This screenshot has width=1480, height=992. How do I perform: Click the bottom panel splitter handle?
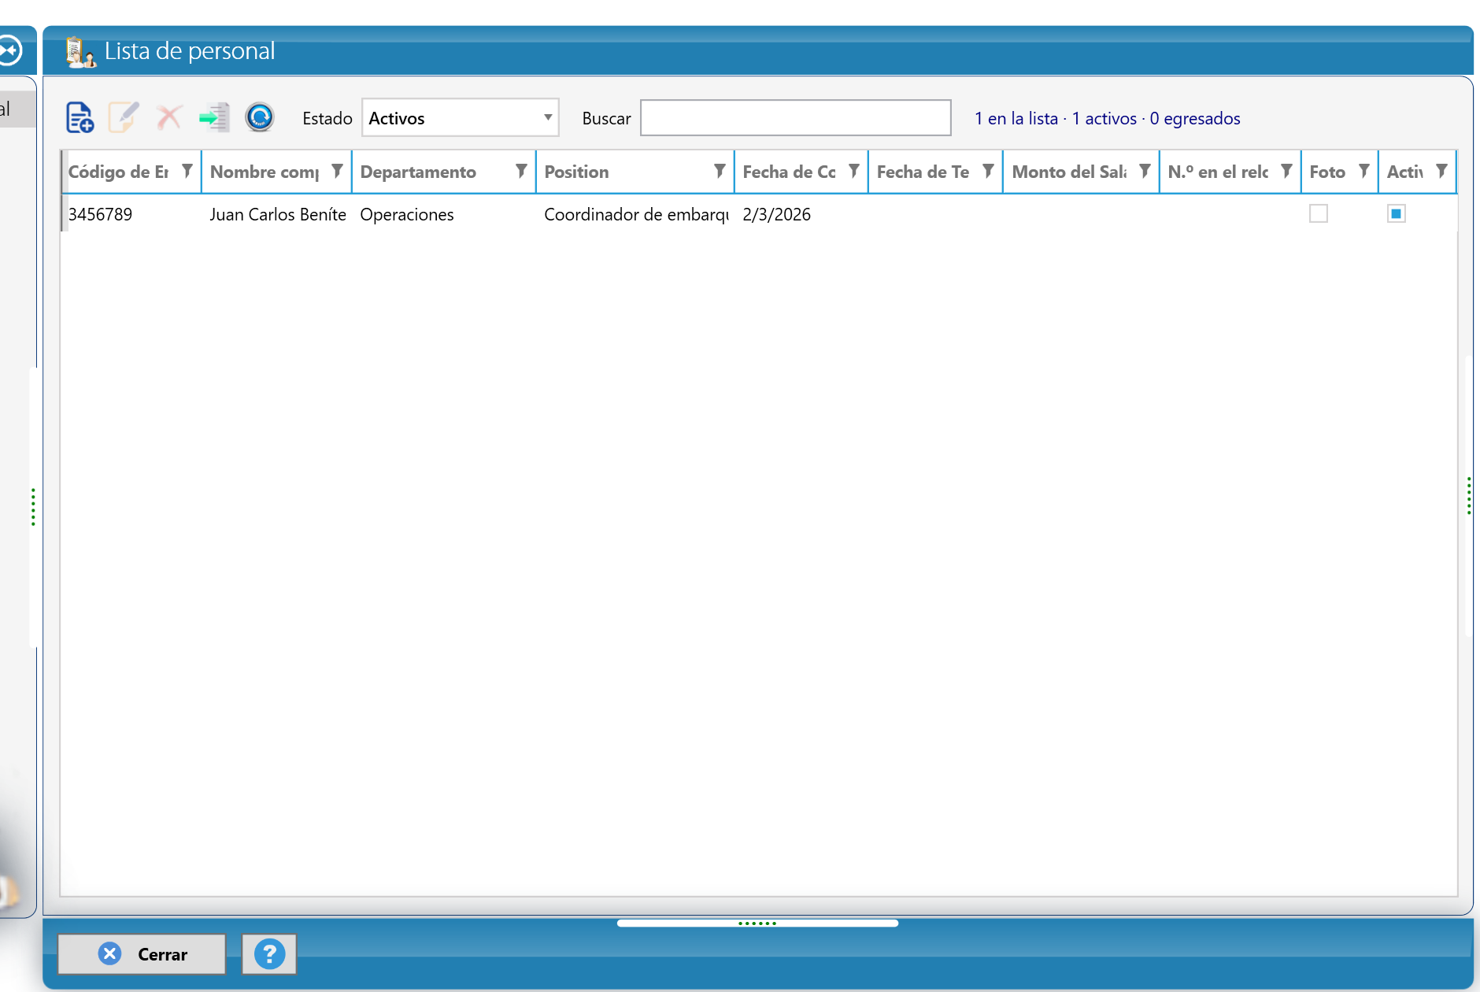coord(757,923)
